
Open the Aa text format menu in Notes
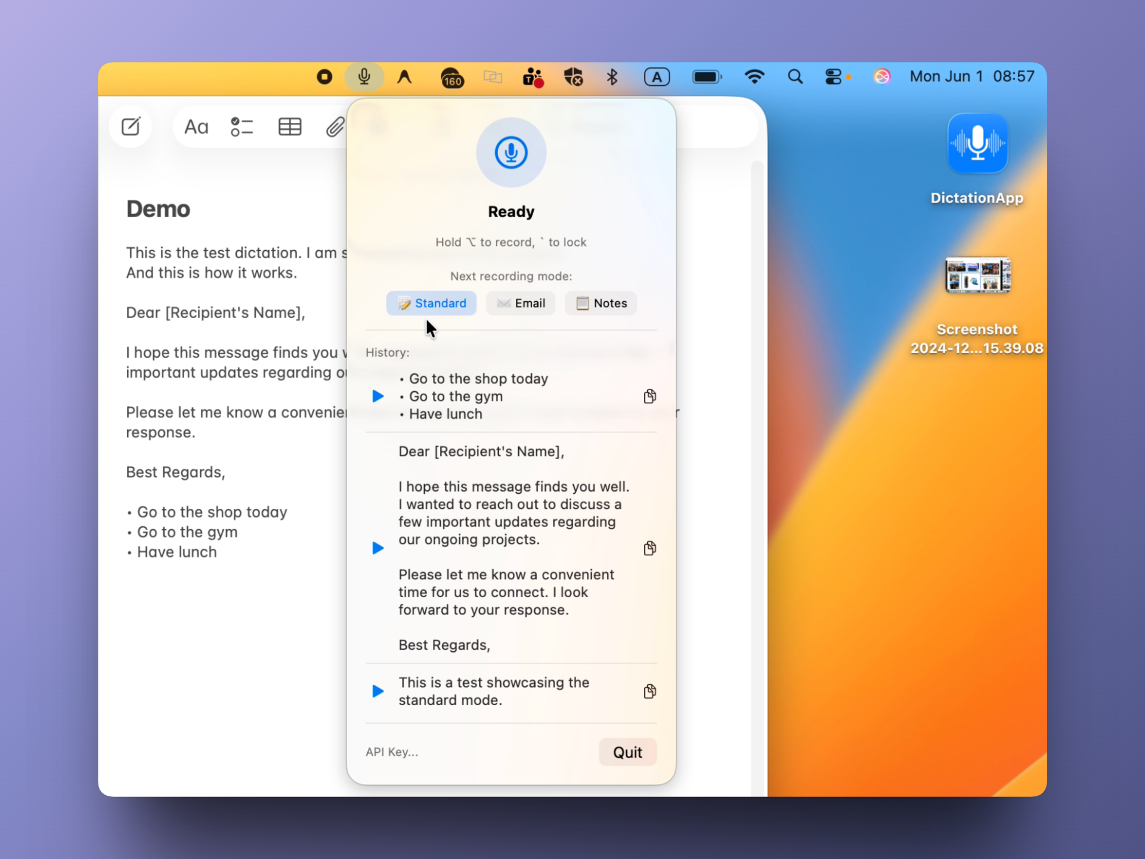pos(196,126)
